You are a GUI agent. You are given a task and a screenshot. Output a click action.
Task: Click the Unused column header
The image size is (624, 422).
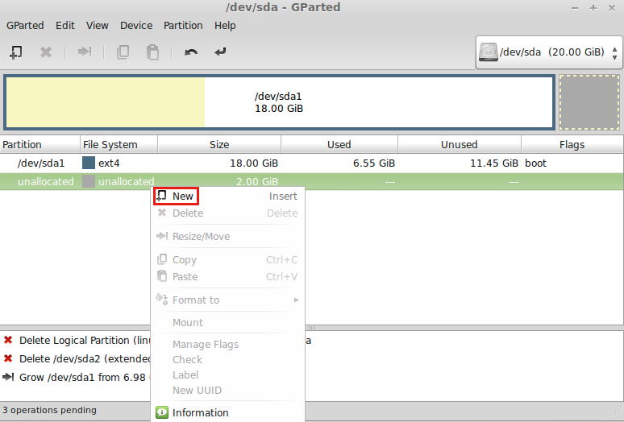[x=459, y=145]
